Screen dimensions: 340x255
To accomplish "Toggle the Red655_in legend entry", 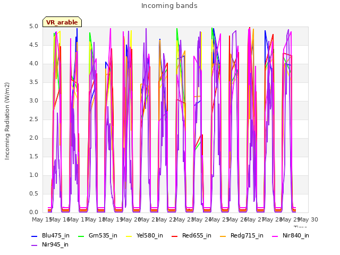I will 191,235.
